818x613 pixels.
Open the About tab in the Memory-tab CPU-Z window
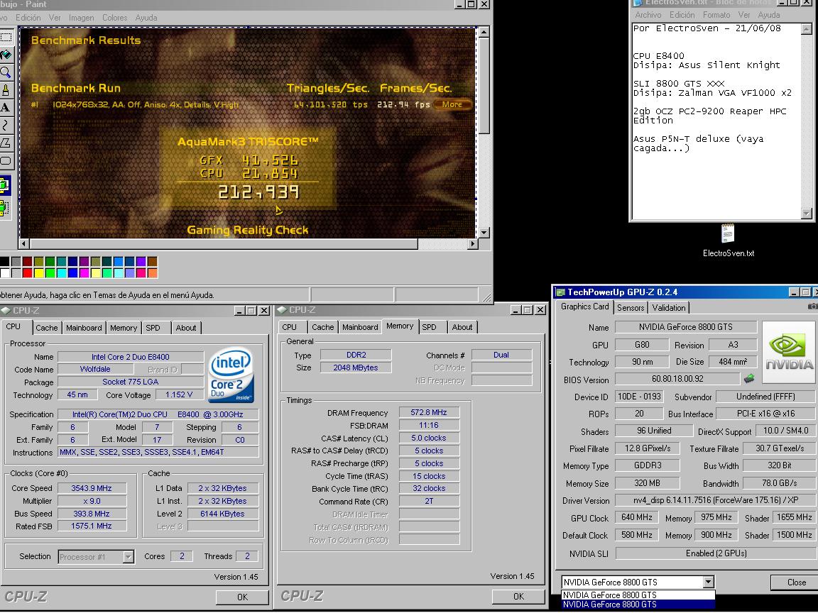click(x=462, y=327)
